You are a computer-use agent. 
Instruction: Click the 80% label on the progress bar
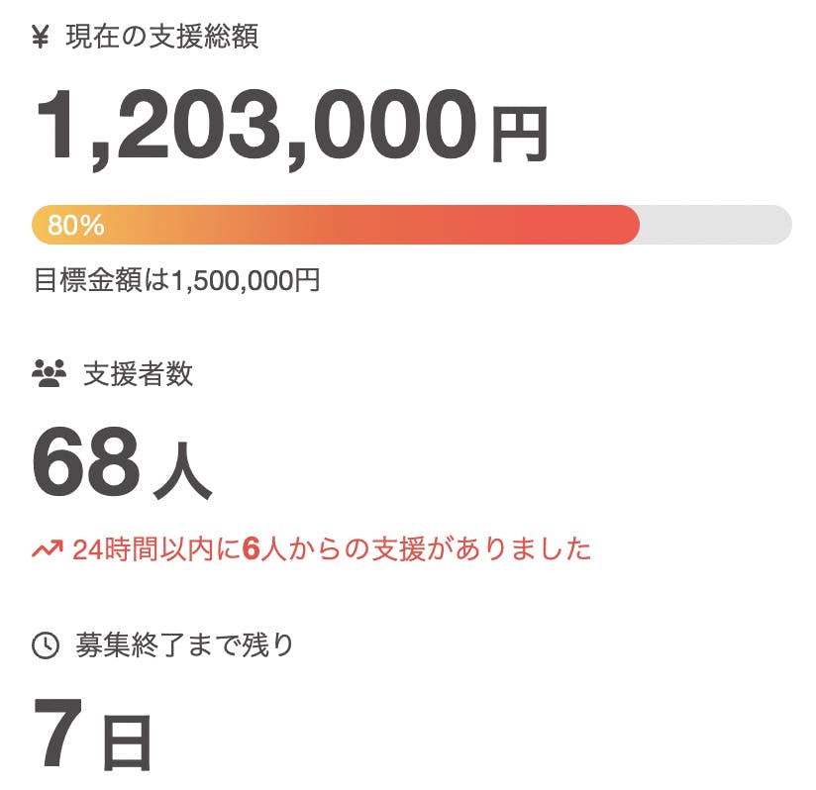click(76, 226)
